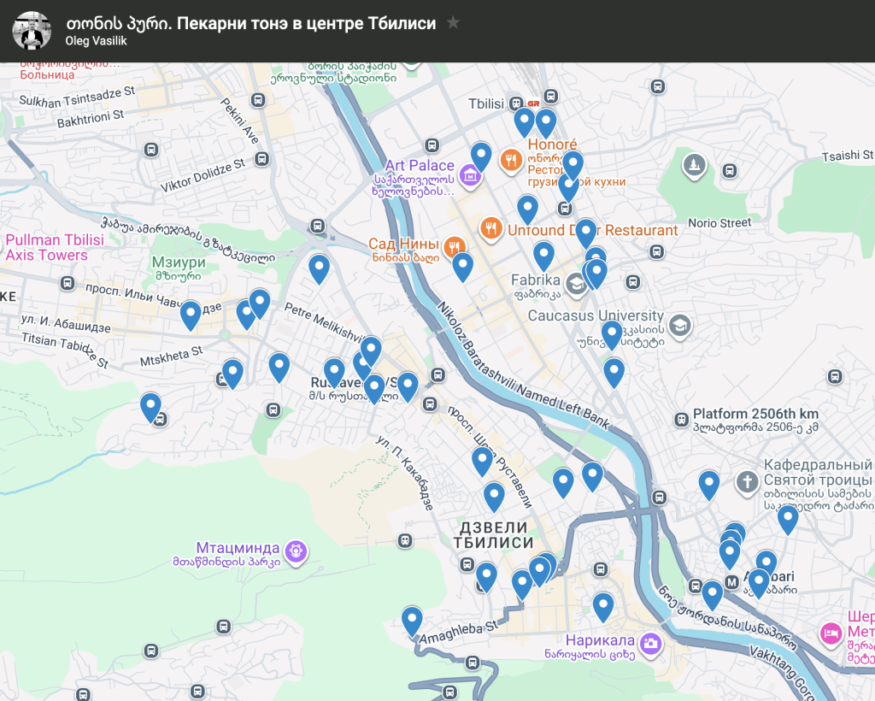Open the Oleg Vasilik author link

96,41
